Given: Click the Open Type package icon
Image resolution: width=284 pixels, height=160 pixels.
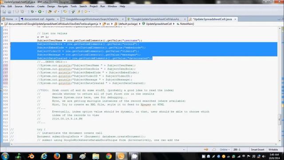Looking at the screenshot, I should (x=50, y=12).
